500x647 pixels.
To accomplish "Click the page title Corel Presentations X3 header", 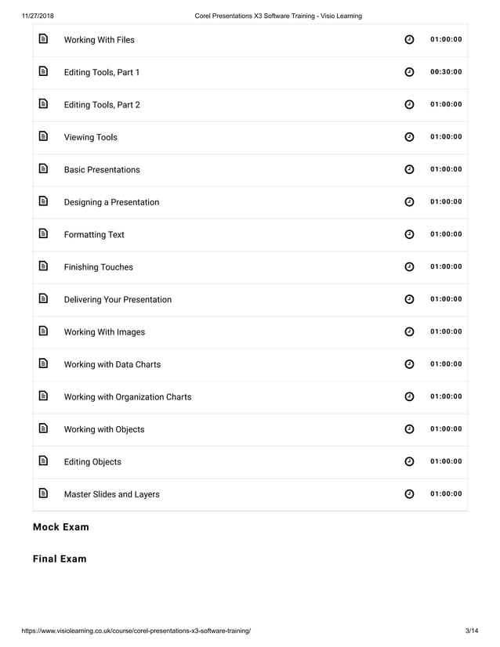I will click(x=277, y=16).
